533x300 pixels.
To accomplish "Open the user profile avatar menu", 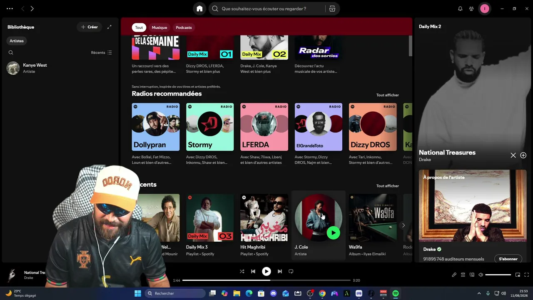I will (x=485, y=9).
